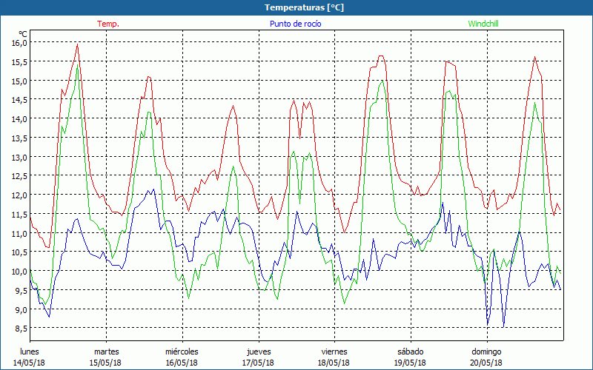
Task: Click the 'Temperaturas [°C]' title bar
Action: coord(296,7)
